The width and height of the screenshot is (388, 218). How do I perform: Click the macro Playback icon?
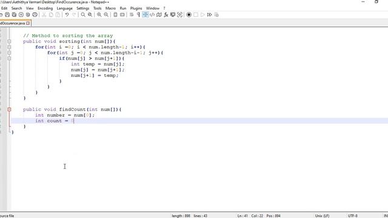point(202,15)
